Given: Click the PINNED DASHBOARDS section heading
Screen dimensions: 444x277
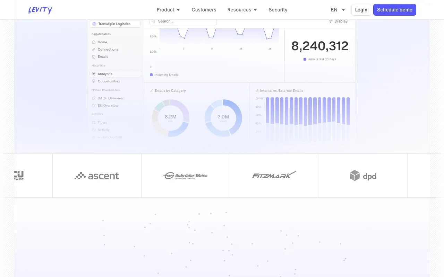Looking at the screenshot, I should click(105, 90).
